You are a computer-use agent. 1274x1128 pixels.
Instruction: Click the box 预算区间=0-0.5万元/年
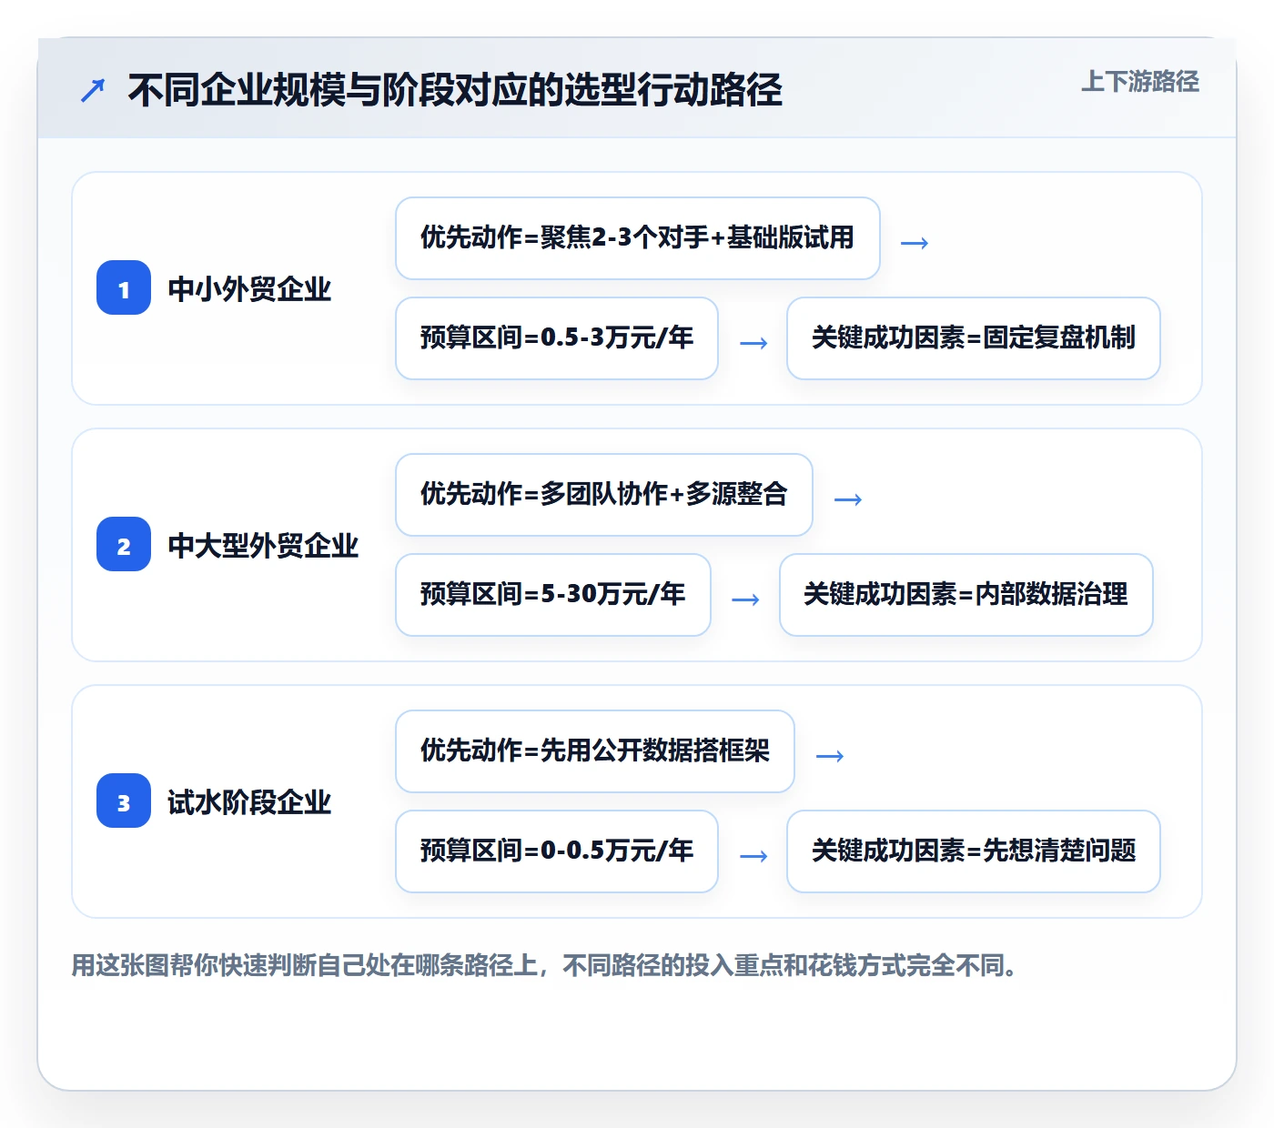click(x=557, y=851)
